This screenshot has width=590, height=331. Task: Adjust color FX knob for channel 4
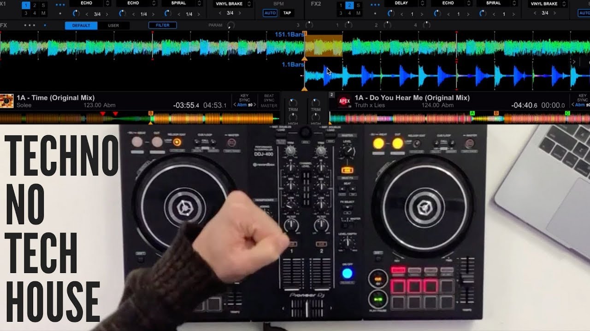point(427,25)
